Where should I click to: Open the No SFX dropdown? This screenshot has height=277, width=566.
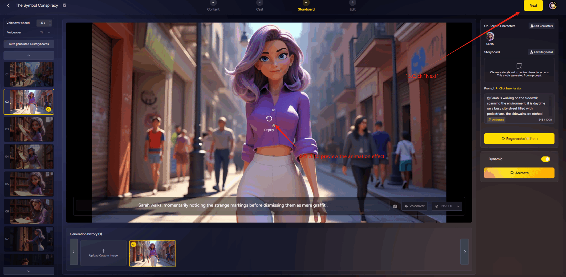[447, 206]
